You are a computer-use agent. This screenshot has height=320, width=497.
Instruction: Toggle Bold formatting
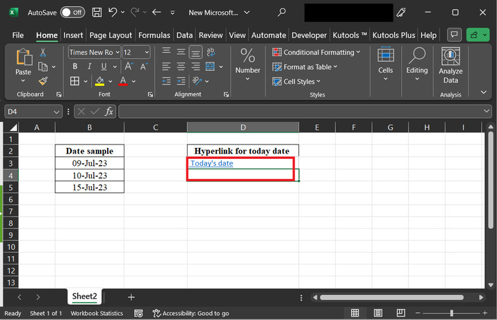[74, 67]
